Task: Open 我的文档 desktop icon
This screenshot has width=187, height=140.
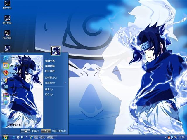Action: point(7,5)
